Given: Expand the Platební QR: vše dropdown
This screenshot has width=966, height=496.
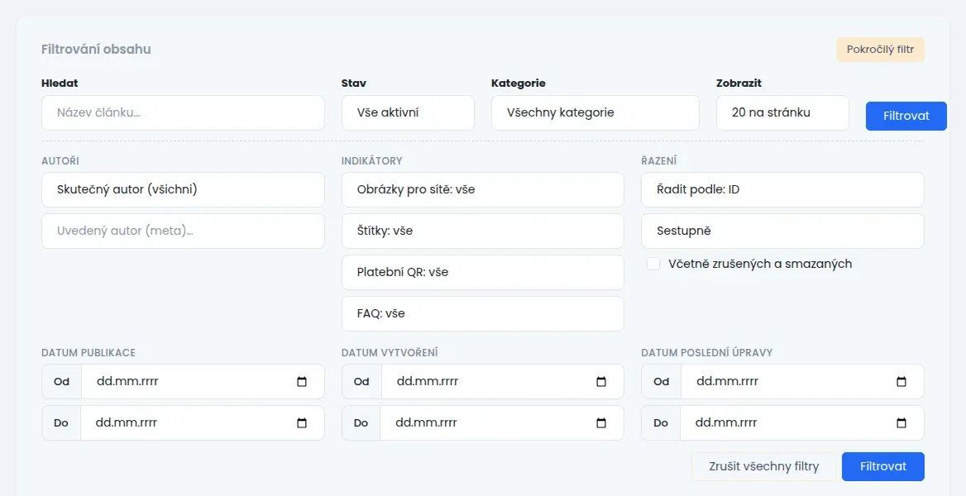Looking at the screenshot, I should tap(482, 272).
